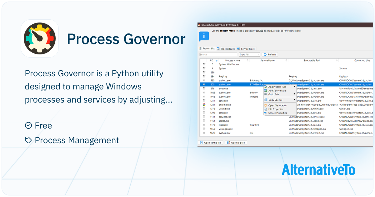Select Open file location menu entry
Image resolution: width=375 pixels, height=197 pixels.
[280, 105]
